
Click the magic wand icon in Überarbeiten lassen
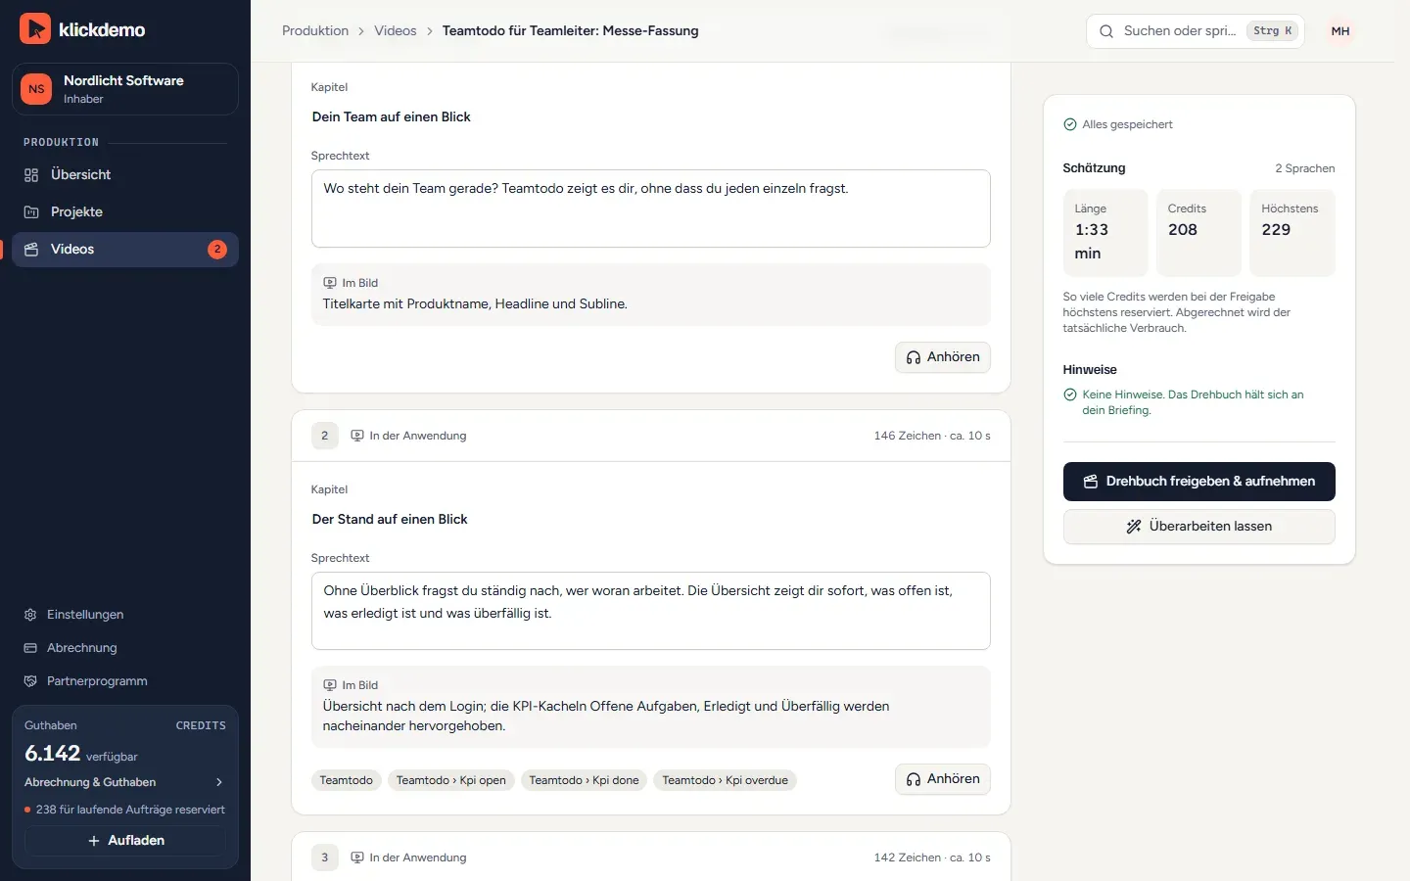pyautogui.click(x=1134, y=527)
